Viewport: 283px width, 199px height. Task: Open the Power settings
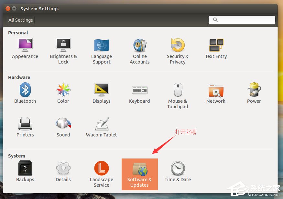point(254,92)
